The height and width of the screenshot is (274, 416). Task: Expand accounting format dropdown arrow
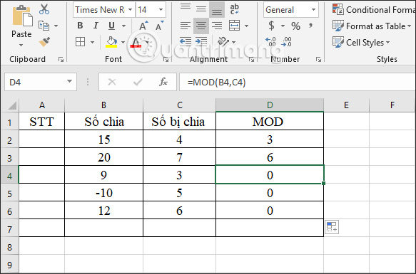(x=283, y=26)
